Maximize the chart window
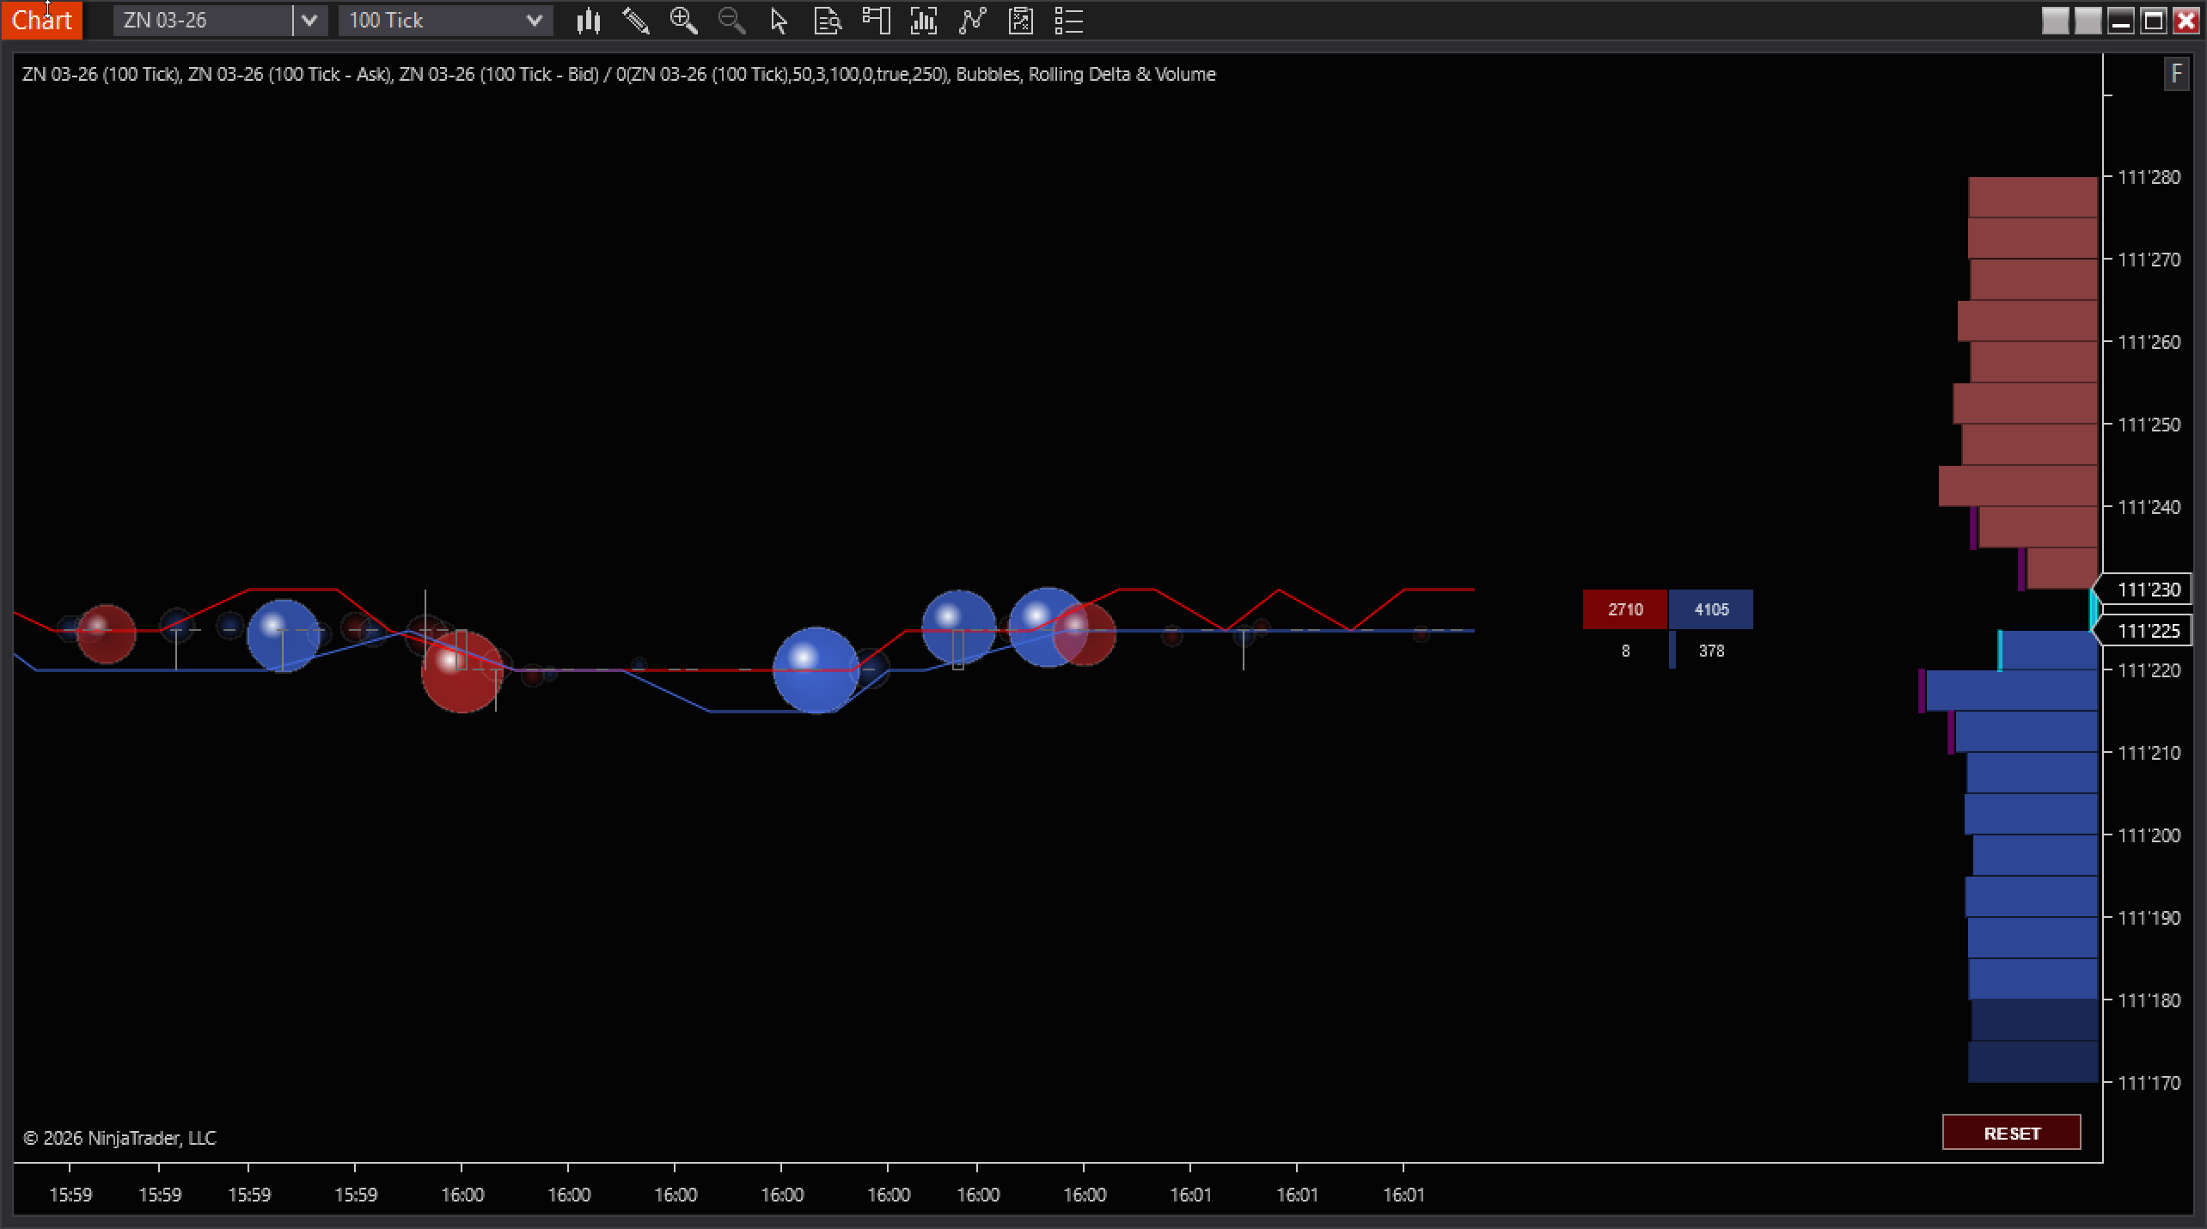Image resolution: width=2207 pixels, height=1229 pixels. 2153,21
